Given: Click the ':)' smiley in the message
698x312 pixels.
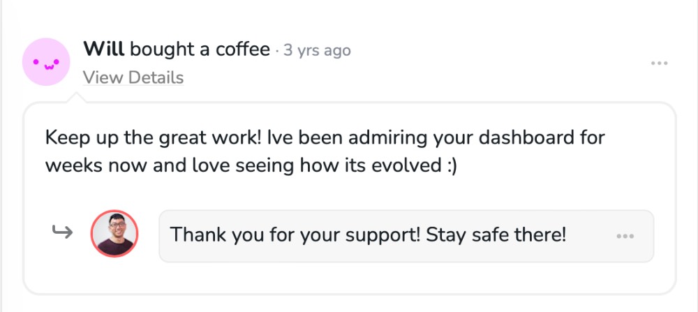Looking at the screenshot, I should [447, 167].
